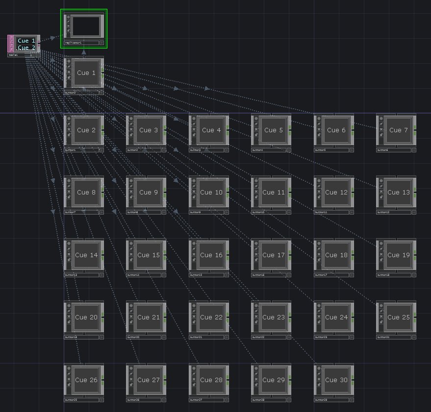The height and width of the screenshot is (412, 431).
Task: Toggle the X bypass flag on Cue 18 node
Action: point(319,254)
